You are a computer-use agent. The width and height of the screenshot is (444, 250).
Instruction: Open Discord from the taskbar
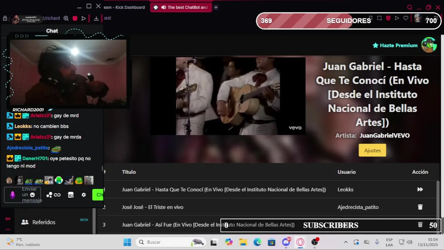pyautogui.click(x=286, y=242)
